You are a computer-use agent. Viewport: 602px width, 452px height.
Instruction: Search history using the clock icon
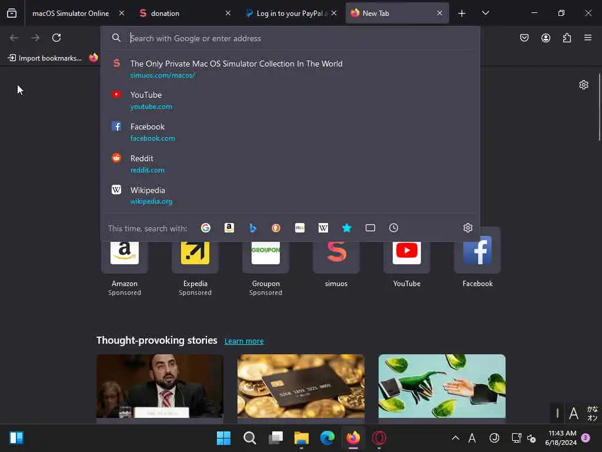[393, 228]
